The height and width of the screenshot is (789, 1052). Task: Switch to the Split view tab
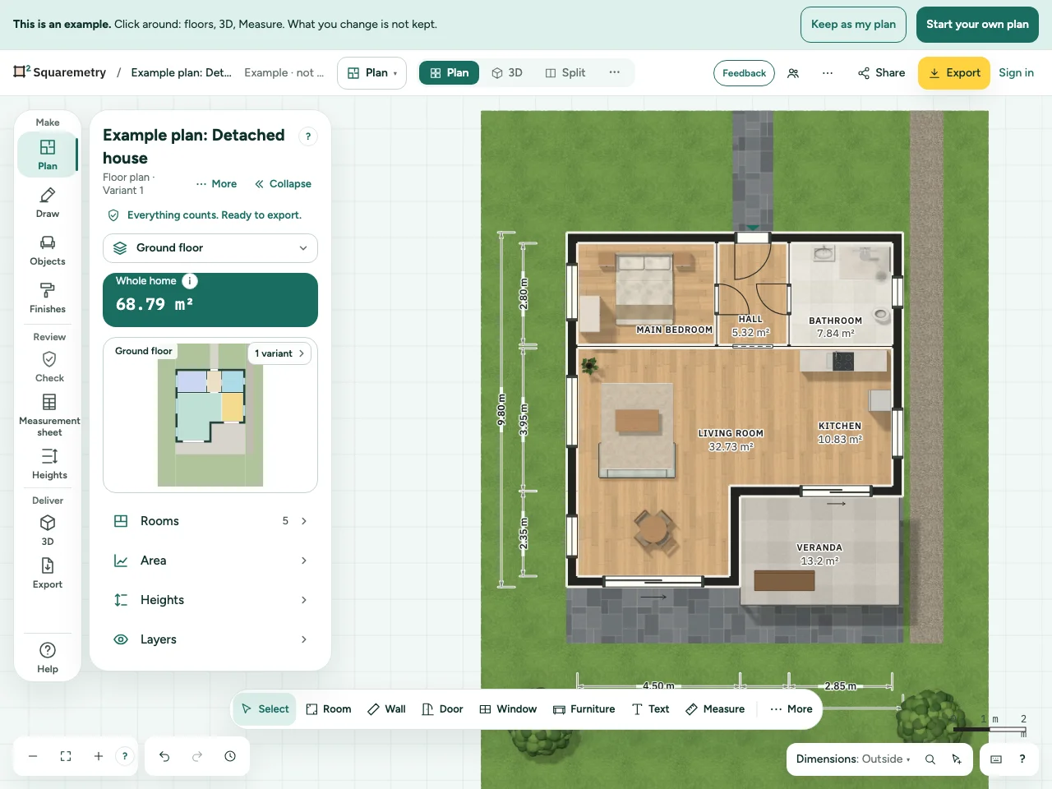pos(565,73)
